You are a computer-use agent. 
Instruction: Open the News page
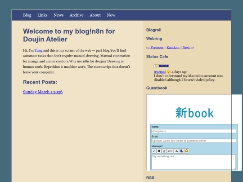(58, 15)
